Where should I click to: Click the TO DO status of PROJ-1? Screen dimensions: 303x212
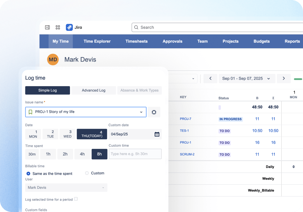225,143
